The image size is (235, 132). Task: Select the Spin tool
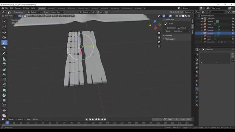coord(4,95)
